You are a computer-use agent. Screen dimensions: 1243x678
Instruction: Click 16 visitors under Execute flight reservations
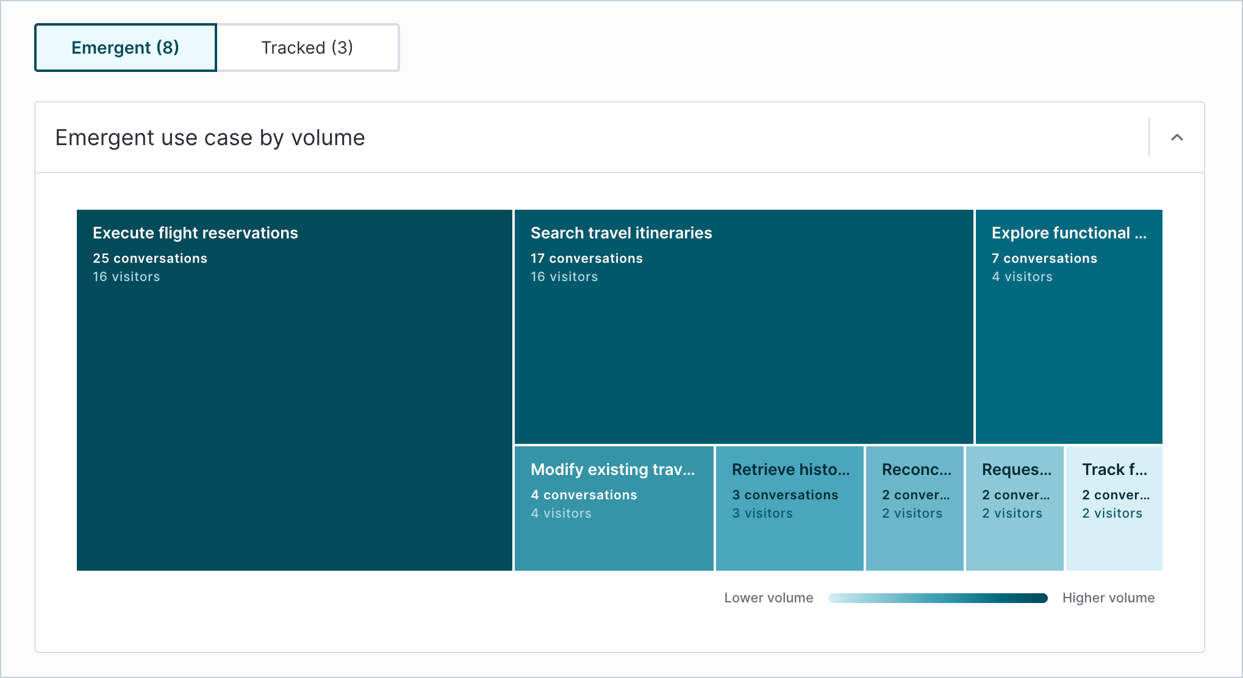tap(126, 277)
